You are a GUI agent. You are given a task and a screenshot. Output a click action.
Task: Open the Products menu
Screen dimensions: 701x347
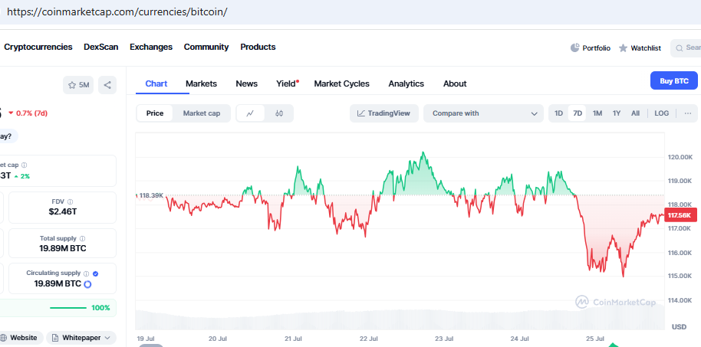tap(258, 47)
